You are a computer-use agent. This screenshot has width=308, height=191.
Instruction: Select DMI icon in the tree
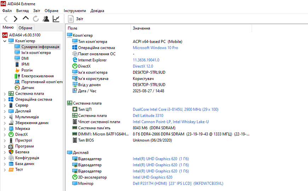(x=17, y=58)
